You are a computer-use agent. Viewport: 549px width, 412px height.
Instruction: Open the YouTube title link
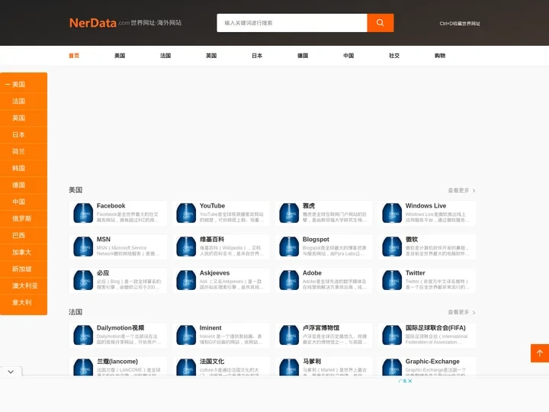coord(212,206)
